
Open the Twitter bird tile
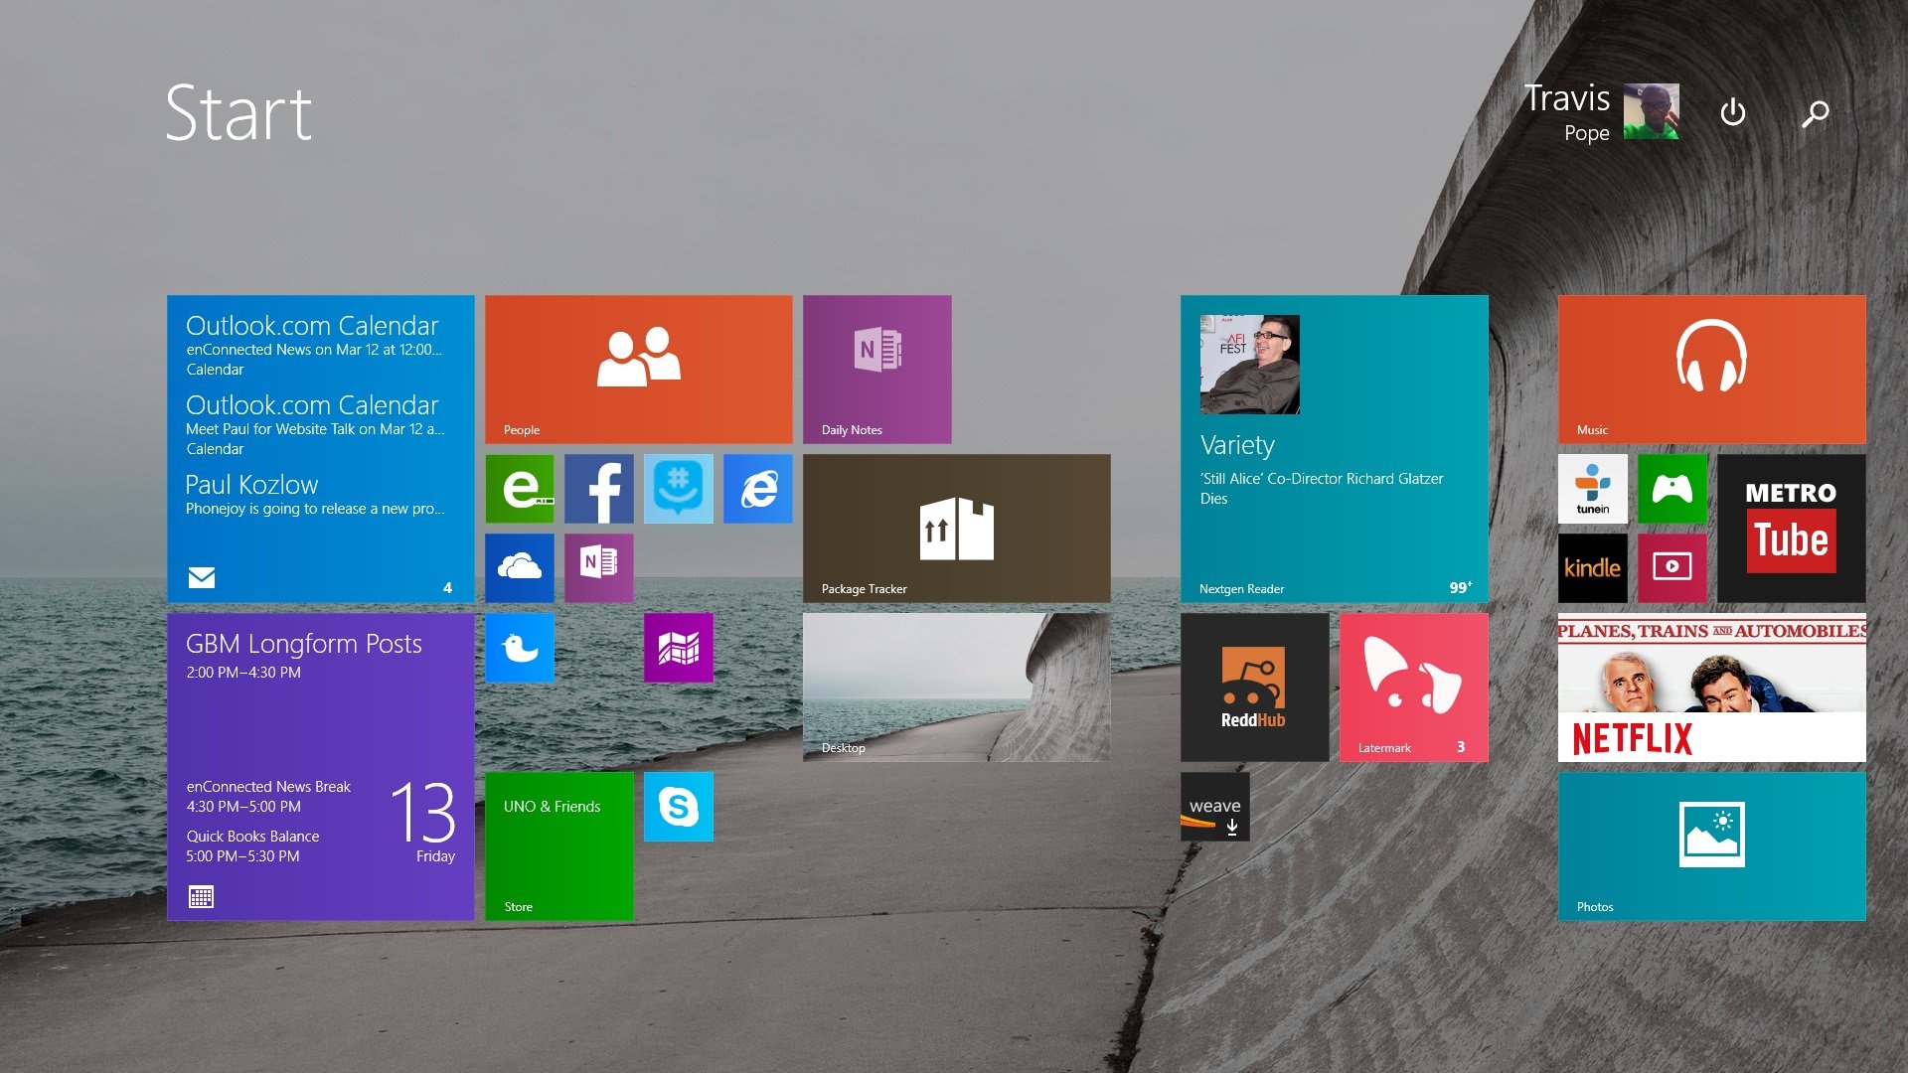point(519,647)
